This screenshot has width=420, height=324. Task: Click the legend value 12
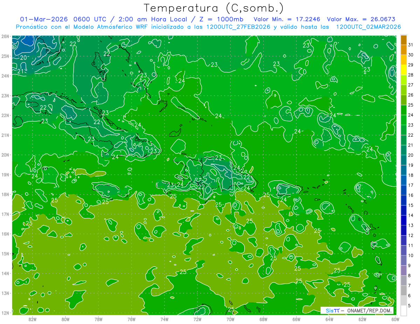point(411,236)
